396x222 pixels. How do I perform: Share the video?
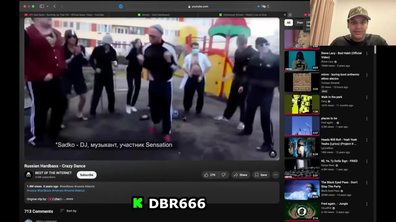click(x=240, y=175)
